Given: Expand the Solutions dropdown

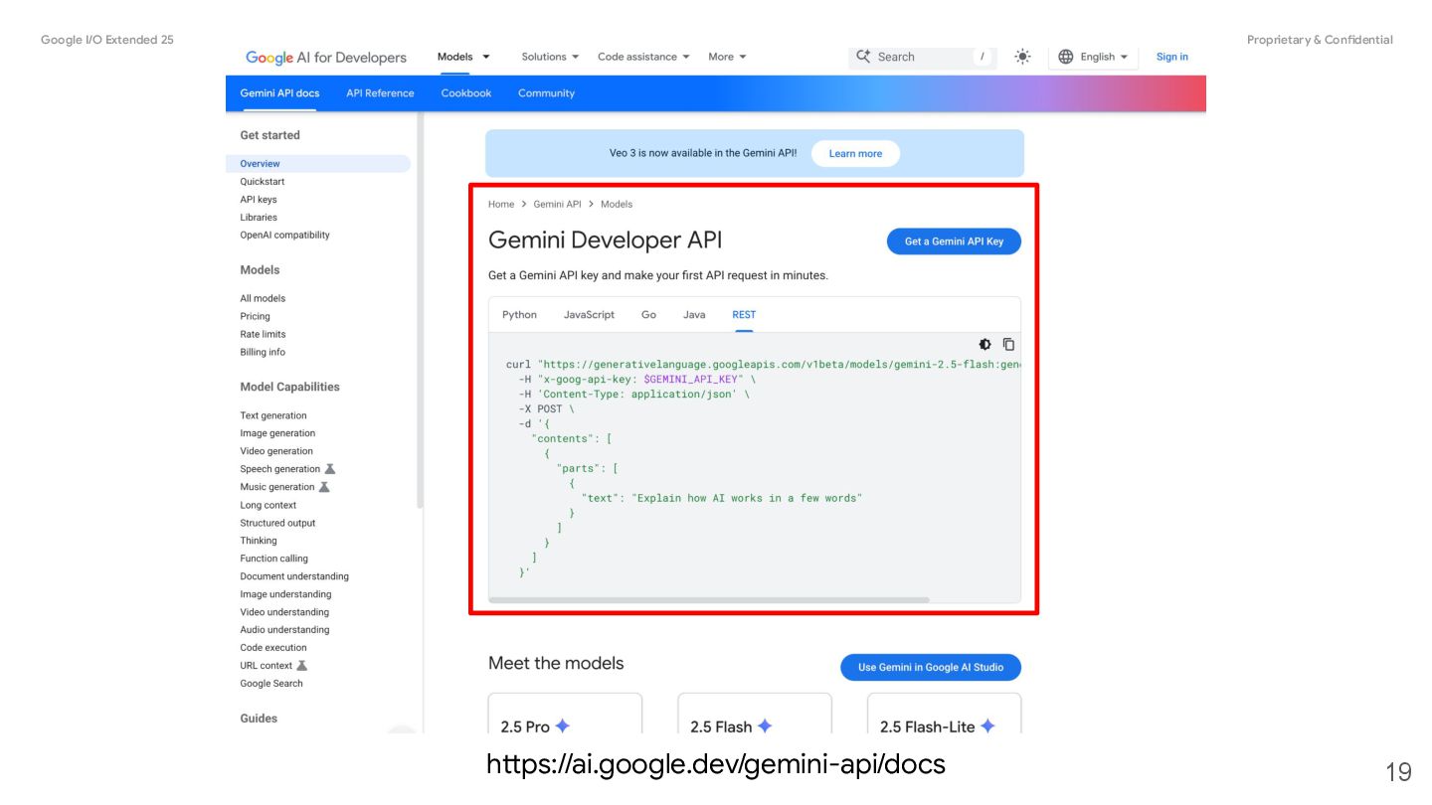Looking at the screenshot, I should (x=550, y=57).
